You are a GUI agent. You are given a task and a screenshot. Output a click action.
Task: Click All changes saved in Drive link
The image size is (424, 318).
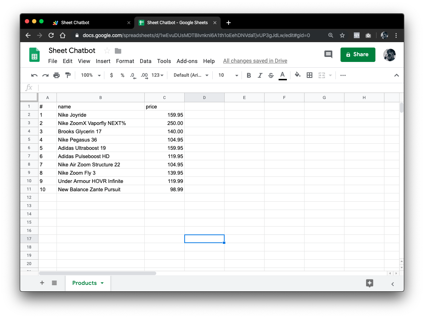pos(255,61)
